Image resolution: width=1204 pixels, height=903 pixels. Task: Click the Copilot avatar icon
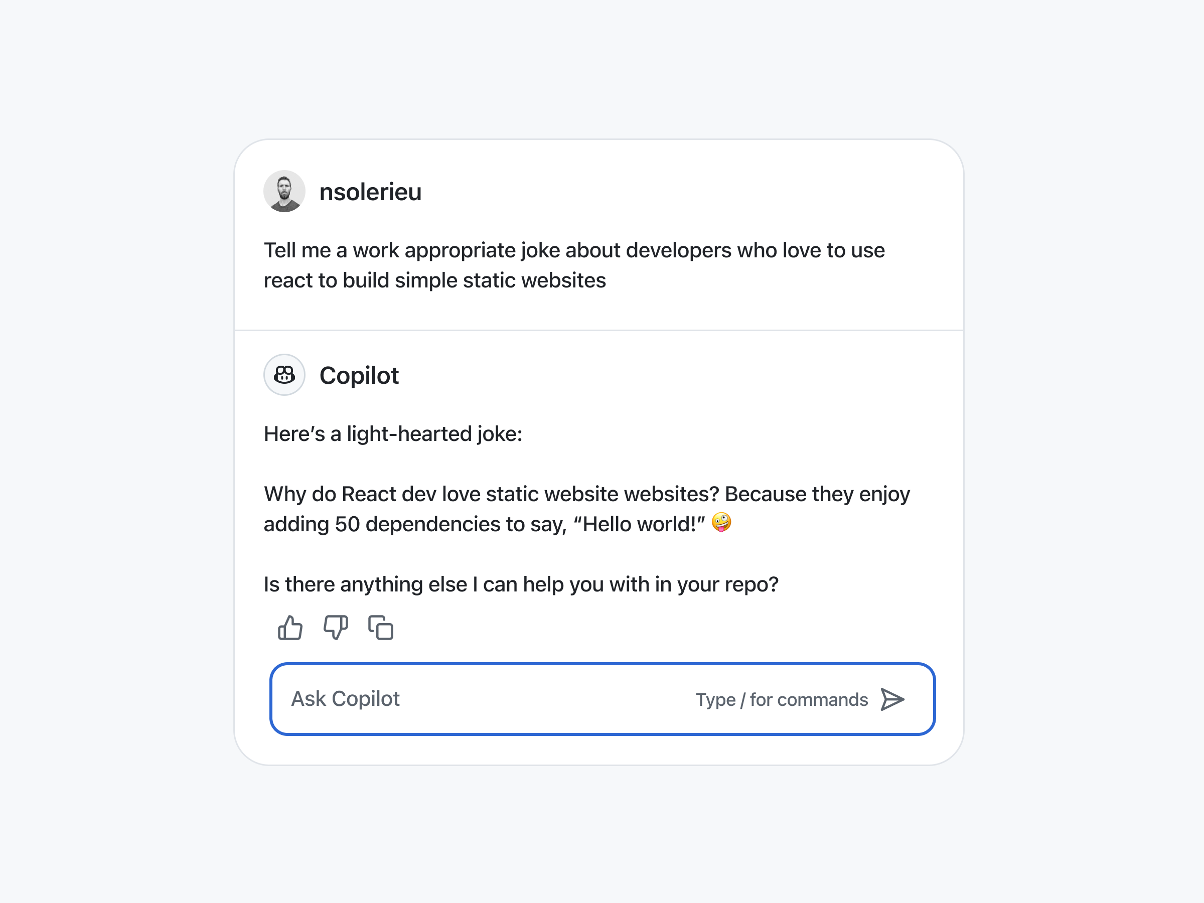coord(284,375)
